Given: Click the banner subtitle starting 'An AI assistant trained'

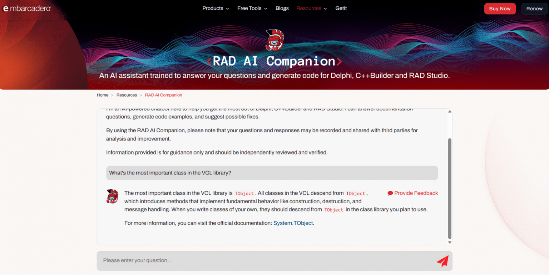Looking at the screenshot, I should click(x=274, y=76).
